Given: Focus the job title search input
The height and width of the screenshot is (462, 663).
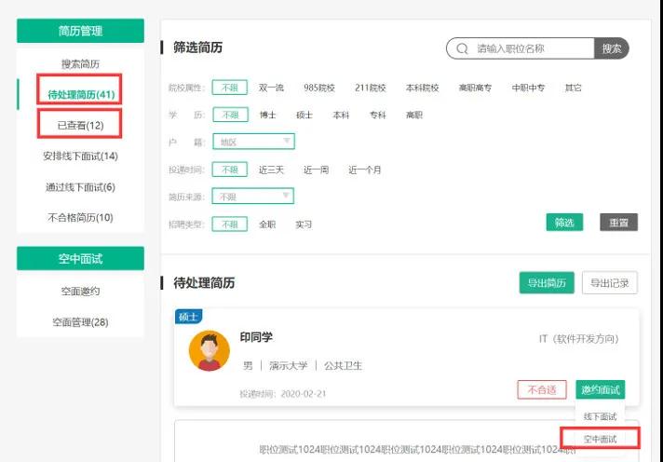Looking at the screenshot, I should click(533, 48).
